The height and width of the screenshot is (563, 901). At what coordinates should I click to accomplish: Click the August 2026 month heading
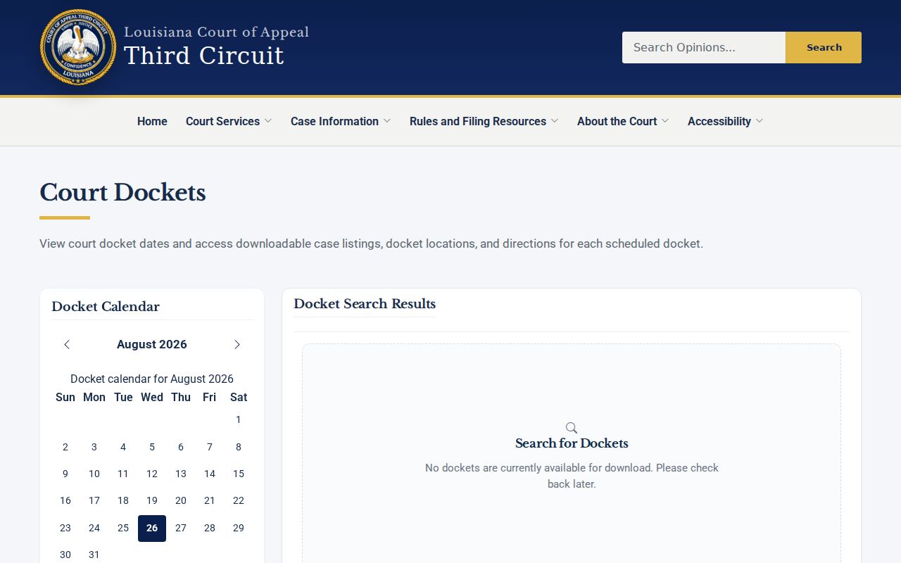point(152,344)
